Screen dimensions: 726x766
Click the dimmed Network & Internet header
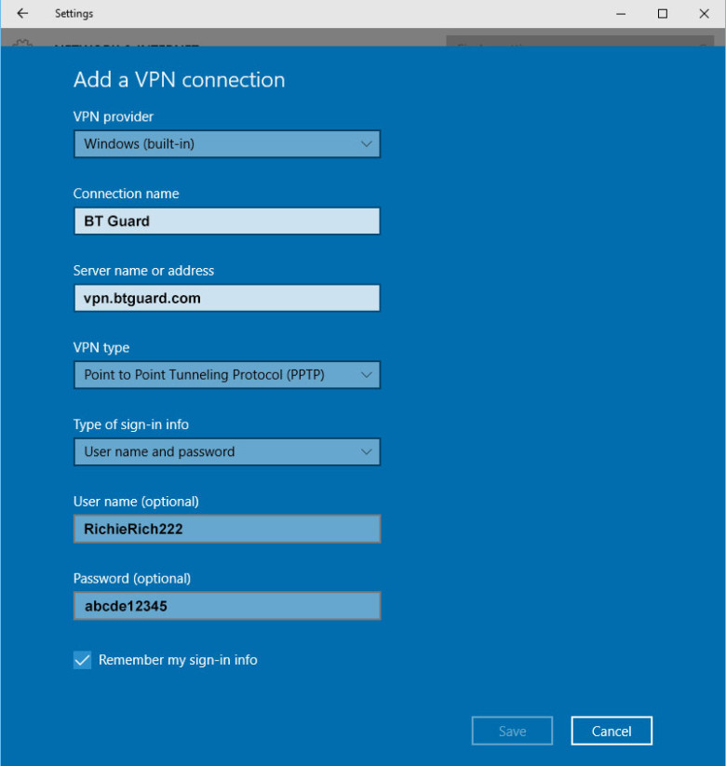[126, 43]
